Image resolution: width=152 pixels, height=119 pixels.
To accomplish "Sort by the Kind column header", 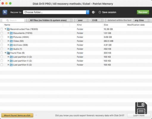I will (79, 25).
